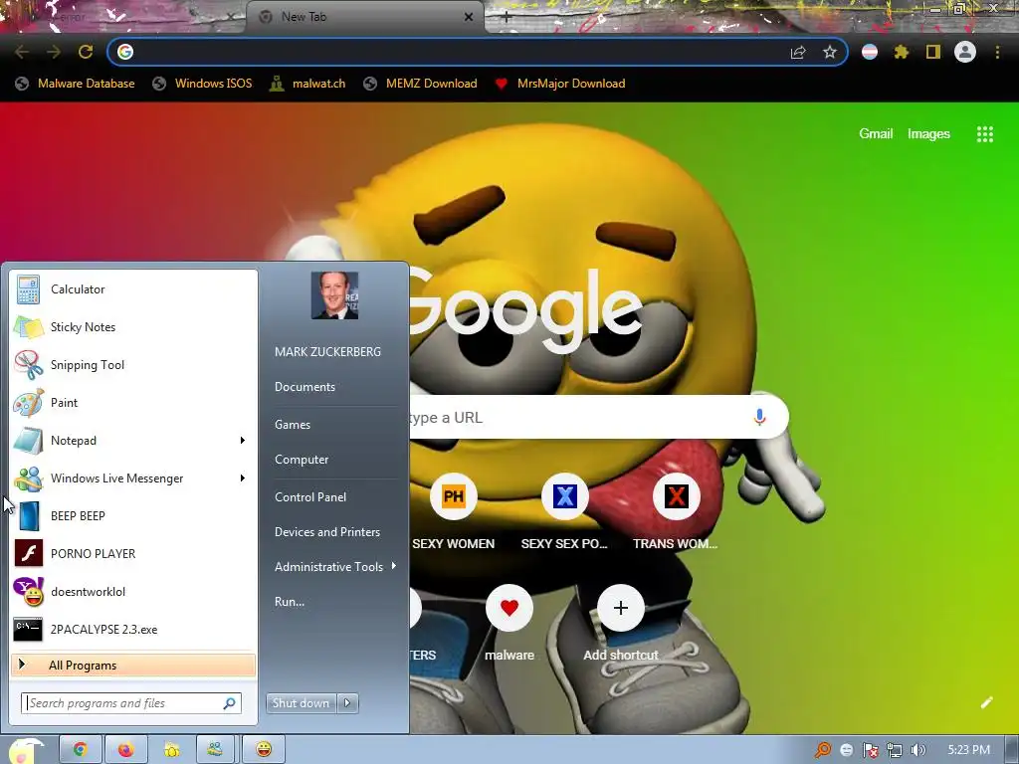Open Windows ISOS bookmark

(x=202, y=84)
